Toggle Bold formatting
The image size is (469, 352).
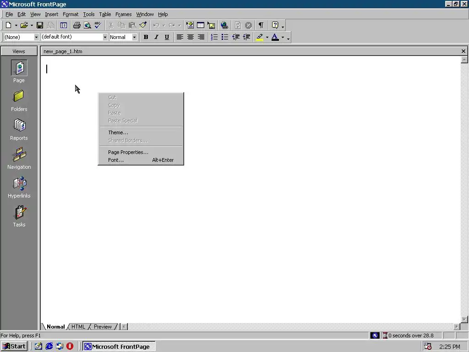146,37
